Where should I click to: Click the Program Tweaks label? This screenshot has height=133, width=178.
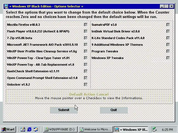point(105,51)
